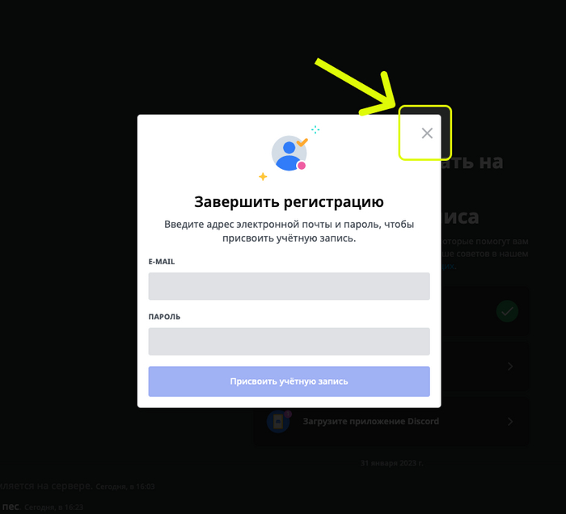566x514 pixels.
Task: Click the Сегодня, в 16:23 timestamp
Action: coord(53,508)
